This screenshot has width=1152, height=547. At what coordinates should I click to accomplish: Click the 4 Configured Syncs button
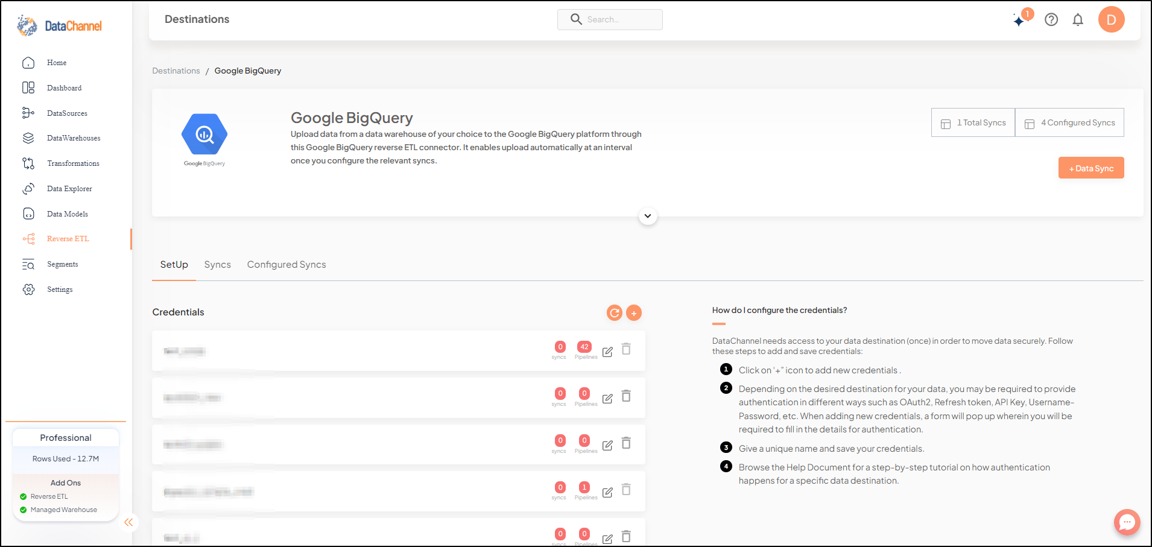tap(1070, 122)
